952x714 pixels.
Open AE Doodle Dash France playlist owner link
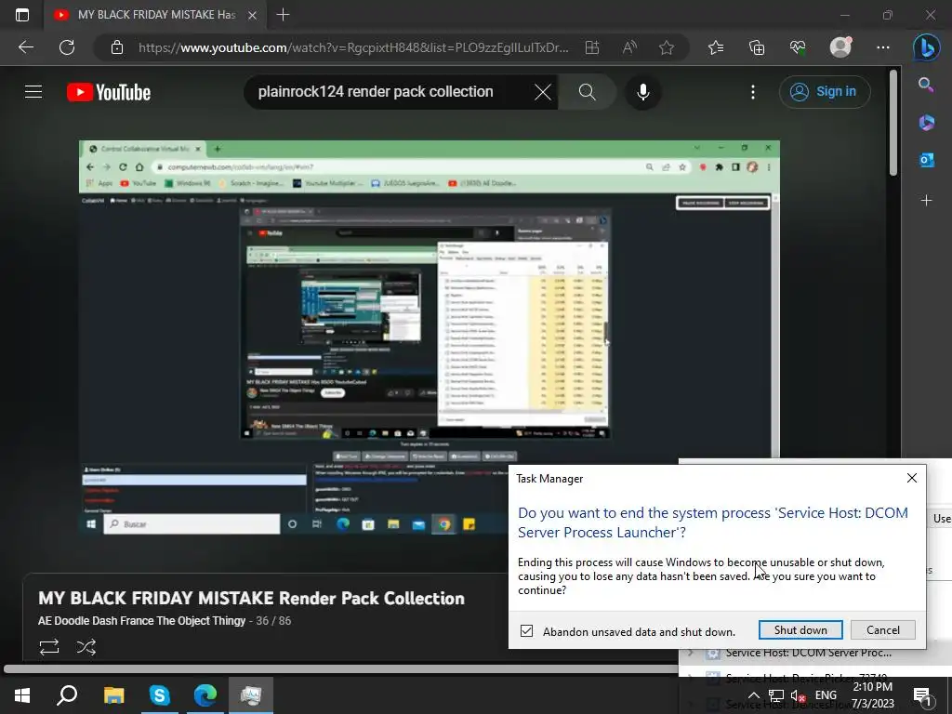(141, 620)
